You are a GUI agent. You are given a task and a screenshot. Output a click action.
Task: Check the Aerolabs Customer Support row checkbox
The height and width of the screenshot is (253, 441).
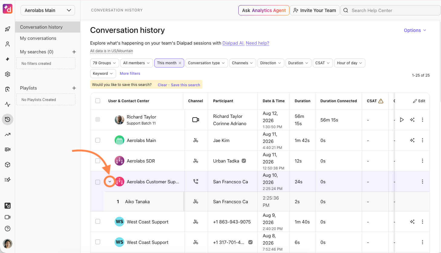(98, 182)
